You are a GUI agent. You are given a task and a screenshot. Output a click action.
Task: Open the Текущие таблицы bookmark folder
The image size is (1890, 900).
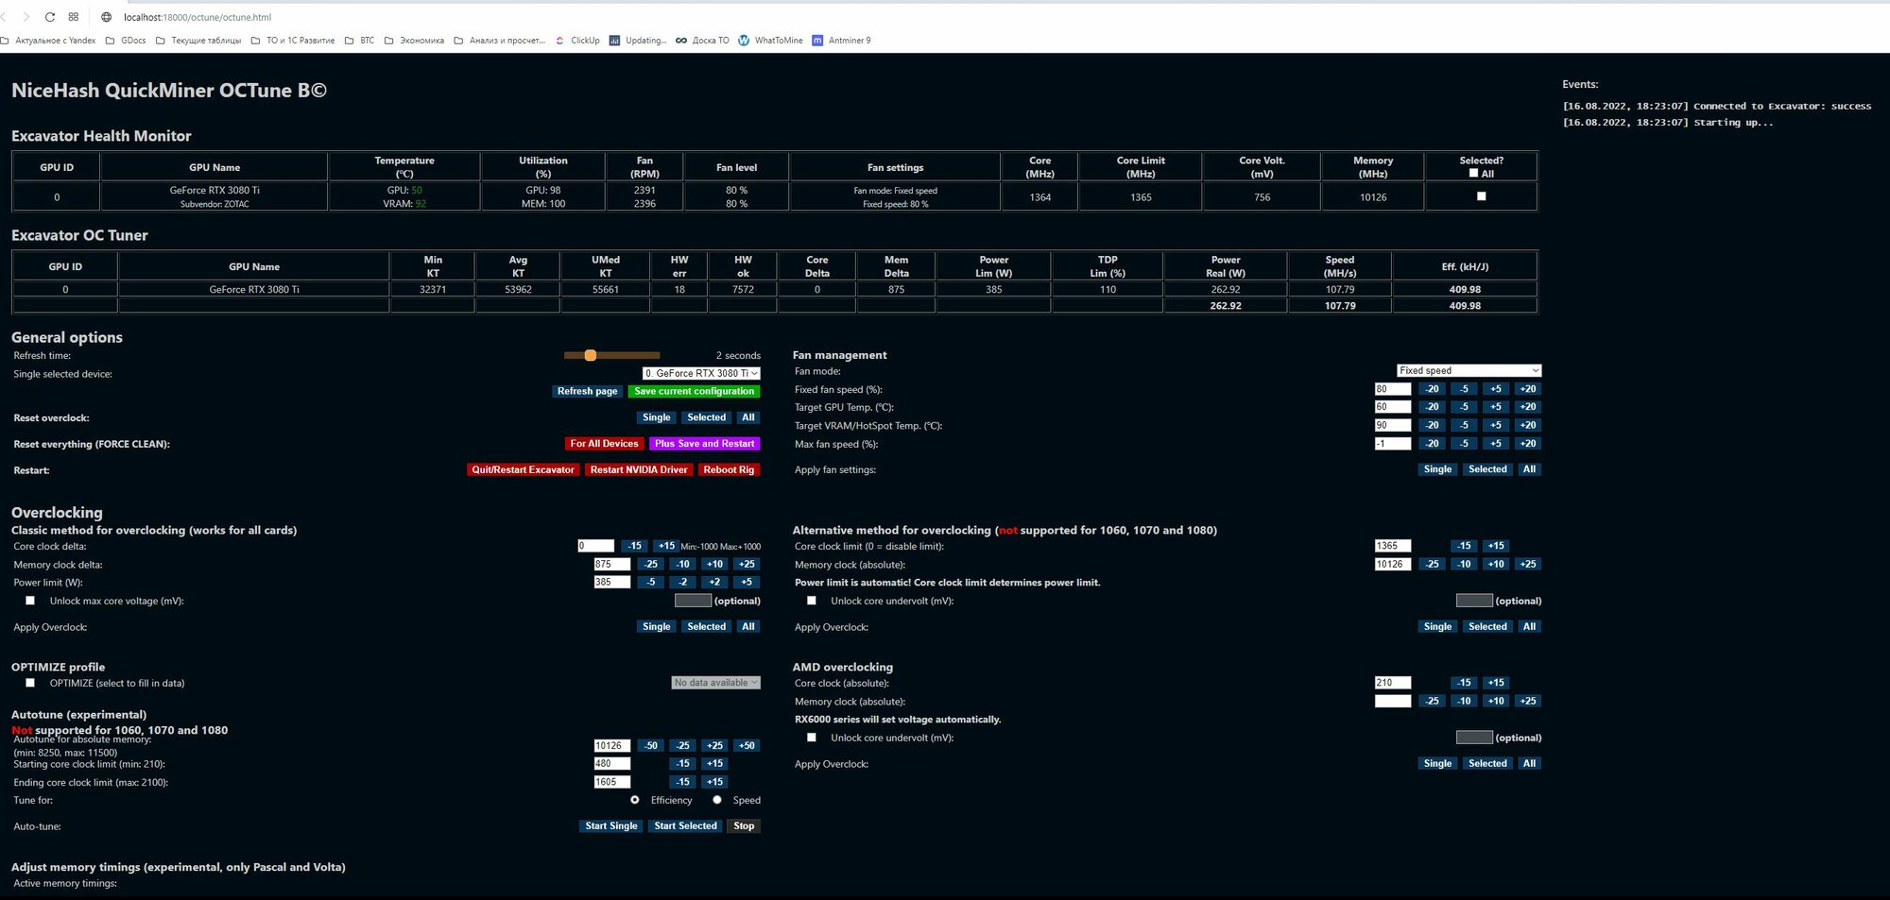coord(198,41)
